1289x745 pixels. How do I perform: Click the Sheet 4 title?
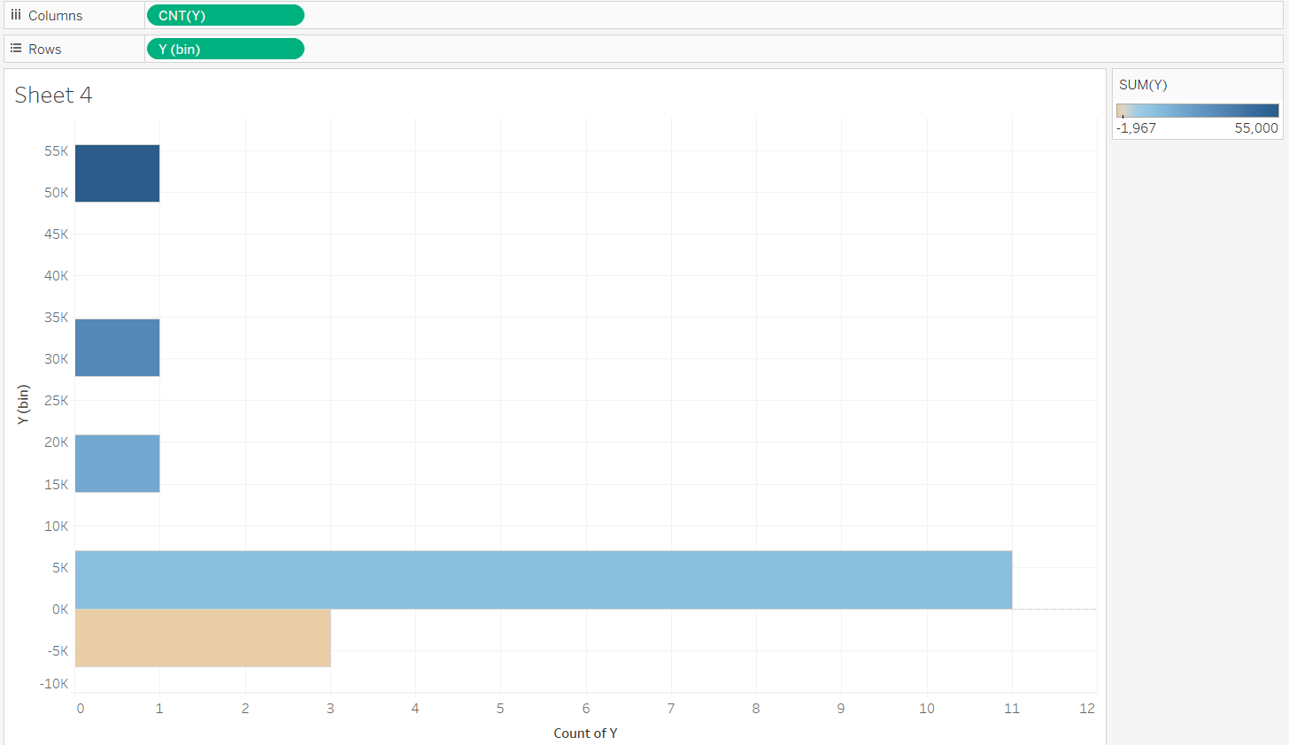(x=52, y=95)
